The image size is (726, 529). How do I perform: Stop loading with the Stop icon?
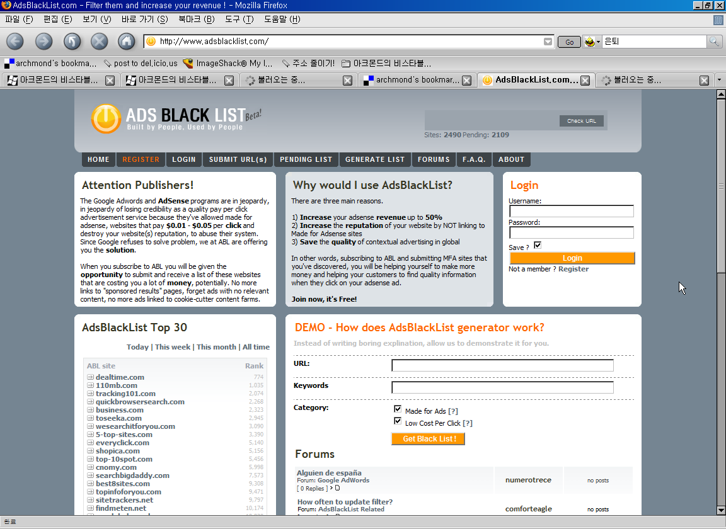pyautogui.click(x=99, y=42)
